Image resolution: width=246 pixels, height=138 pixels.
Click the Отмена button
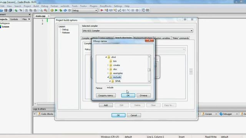tap(143, 95)
